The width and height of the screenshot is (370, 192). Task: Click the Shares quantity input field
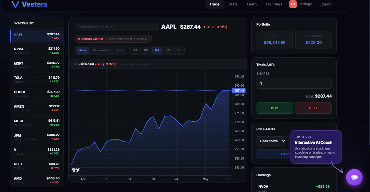pos(294,83)
